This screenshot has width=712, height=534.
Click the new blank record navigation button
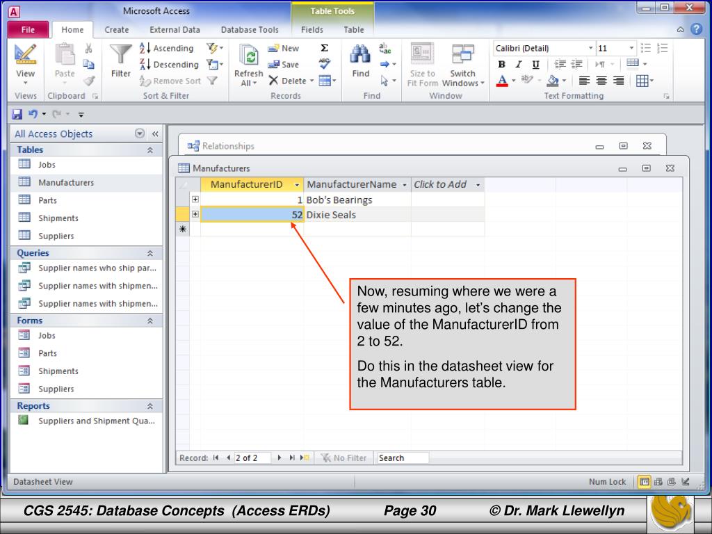pyautogui.click(x=305, y=458)
